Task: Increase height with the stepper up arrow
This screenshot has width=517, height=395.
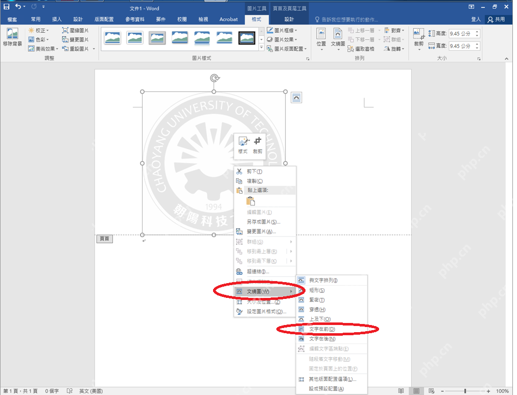Action: tap(477, 32)
